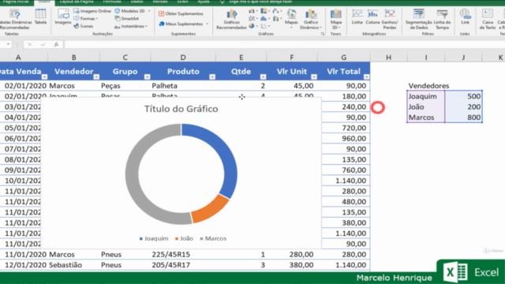Insert a Coluna sparkline
Viewport: 505px width, 284px height.
[372, 17]
